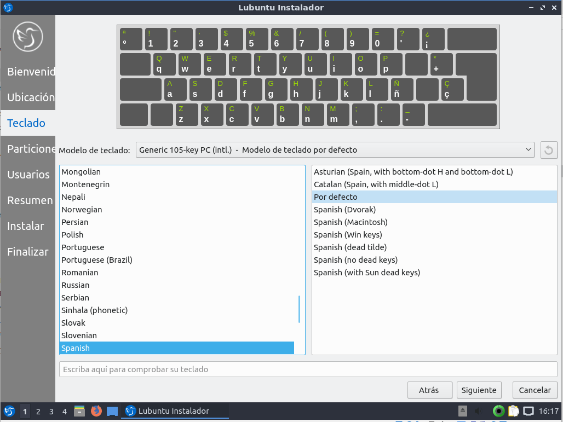Open the clipboard manager tray icon
This screenshot has height=422, width=563.
(513, 411)
